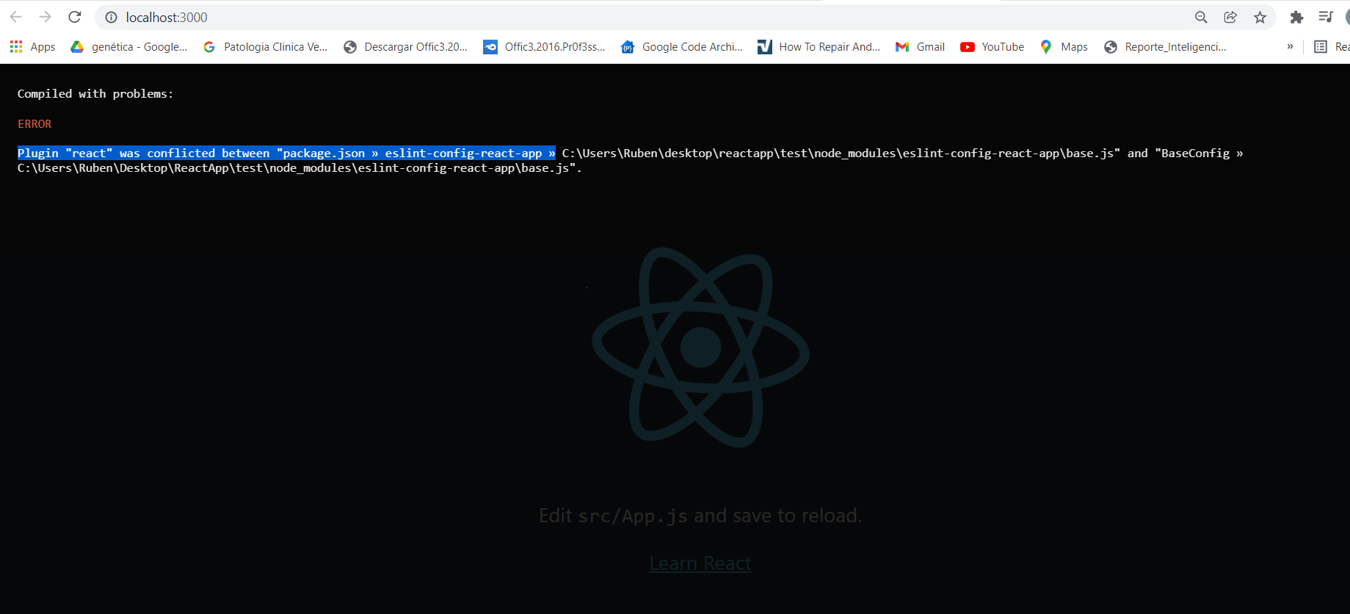Click the spinning React logo

(x=700, y=347)
